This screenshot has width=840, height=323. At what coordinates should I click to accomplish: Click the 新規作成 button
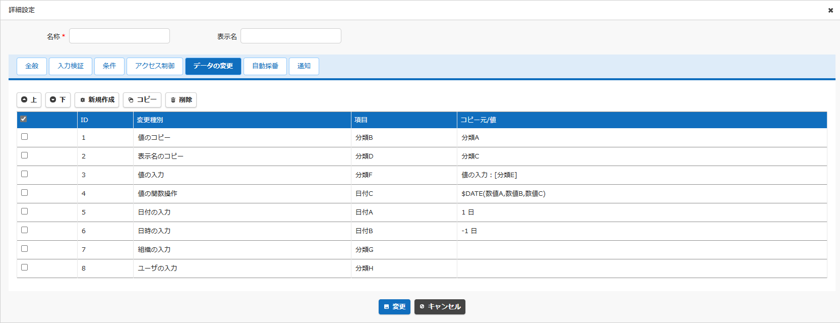tap(97, 100)
